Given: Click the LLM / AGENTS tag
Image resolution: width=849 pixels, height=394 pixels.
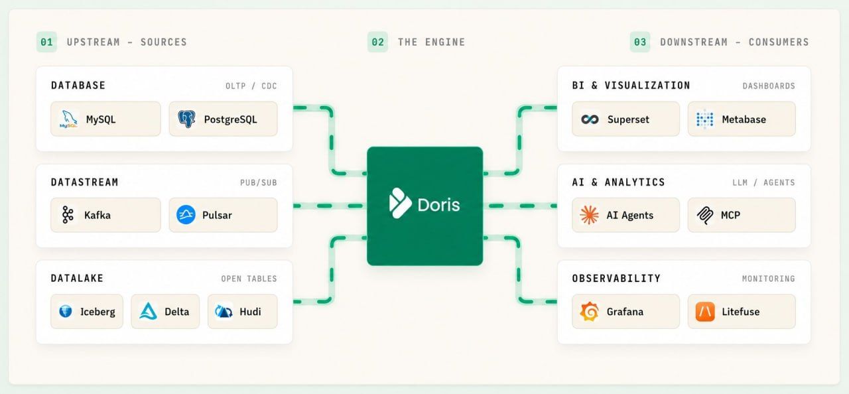Looking at the screenshot, I should [x=765, y=182].
